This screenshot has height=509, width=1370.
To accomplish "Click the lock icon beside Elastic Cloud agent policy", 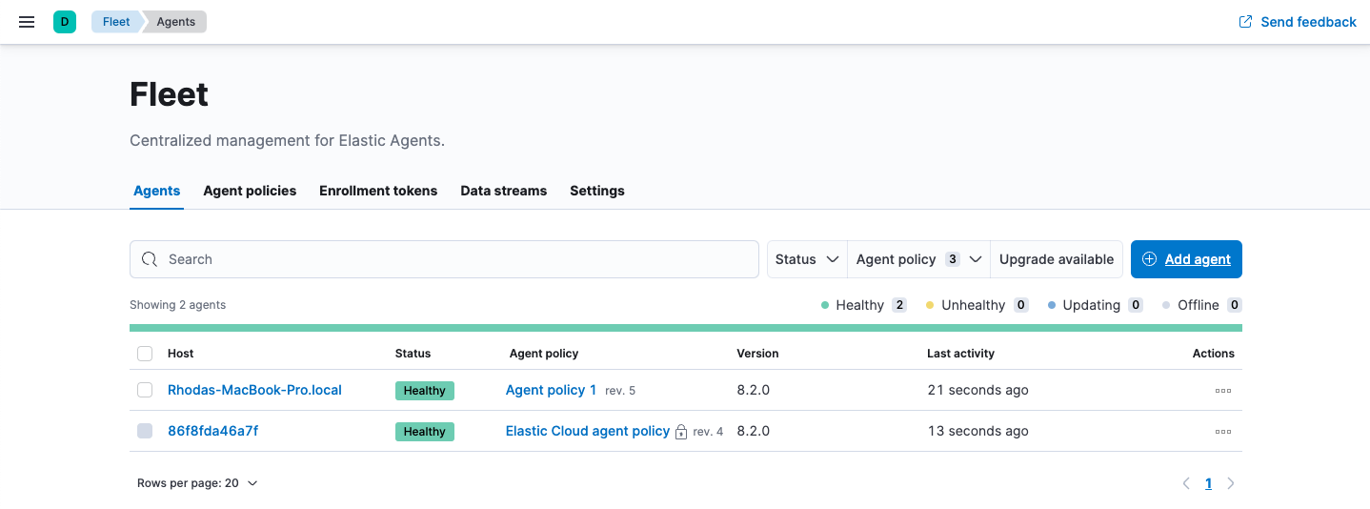I will [x=681, y=432].
